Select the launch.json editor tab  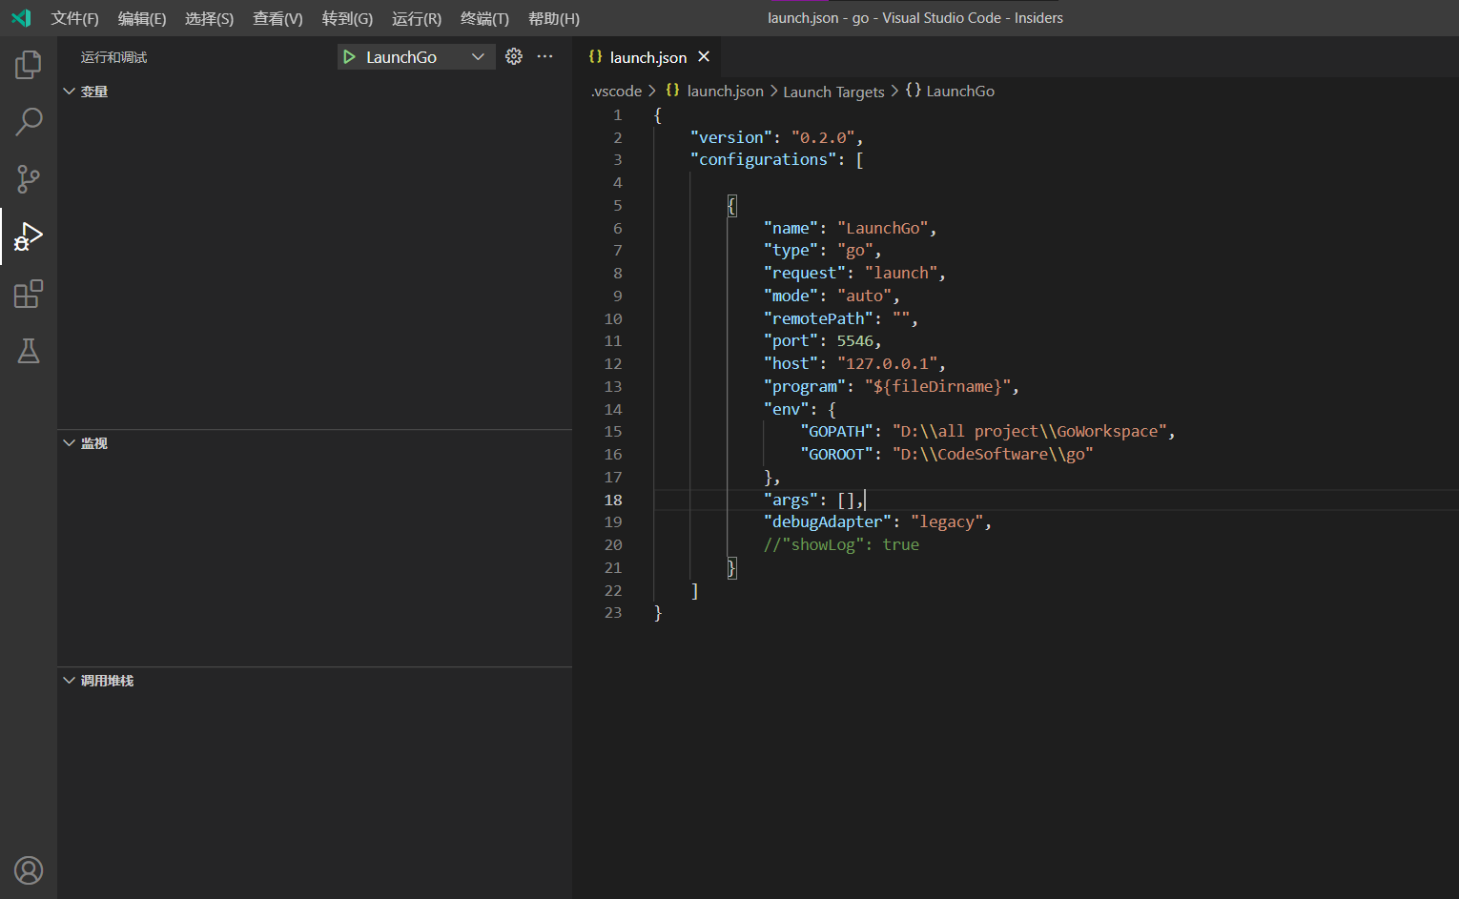pos(648,57)
